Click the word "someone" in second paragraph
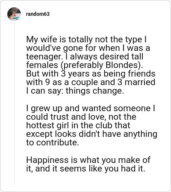Screen dimensions: 171x192 tap(132, 108)
